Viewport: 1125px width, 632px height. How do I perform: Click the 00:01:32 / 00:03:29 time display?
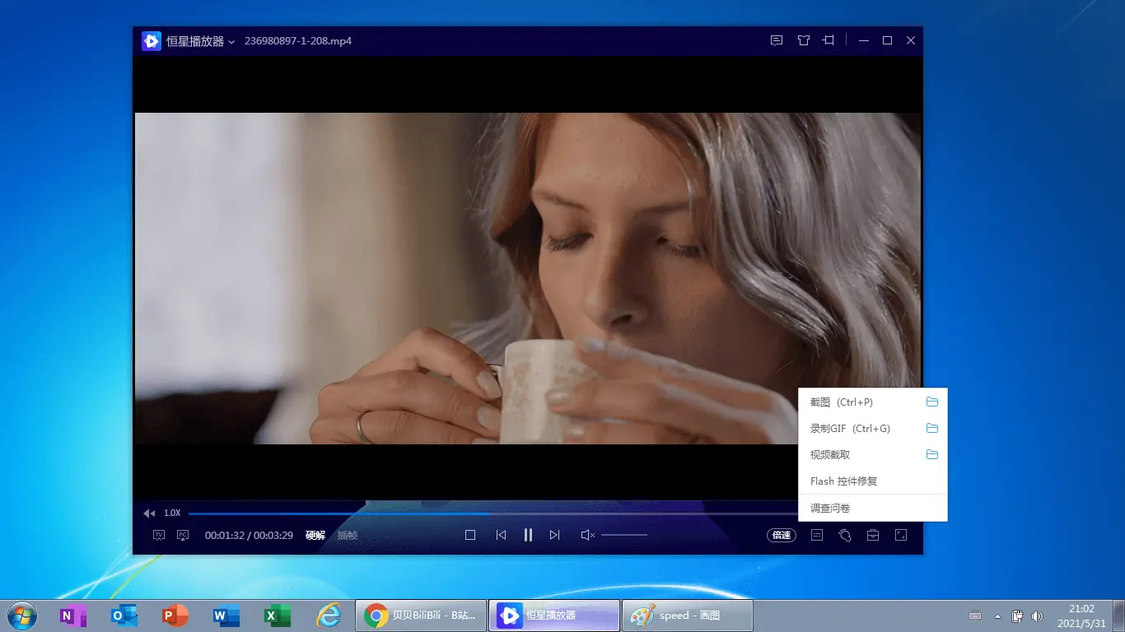click(249, 535)
